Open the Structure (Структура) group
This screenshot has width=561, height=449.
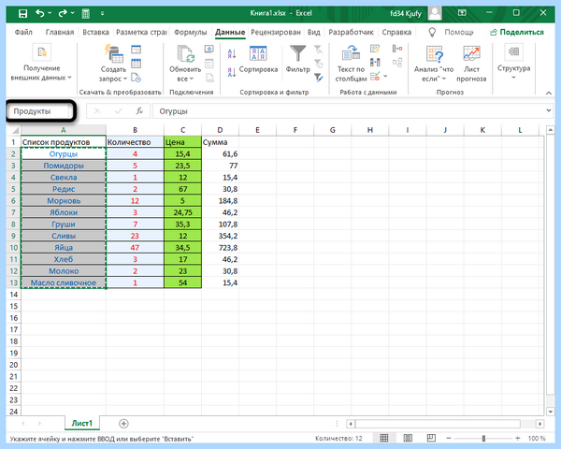click(x=513, y=63)
